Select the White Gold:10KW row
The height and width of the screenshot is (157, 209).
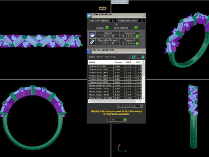click(115, 92)
